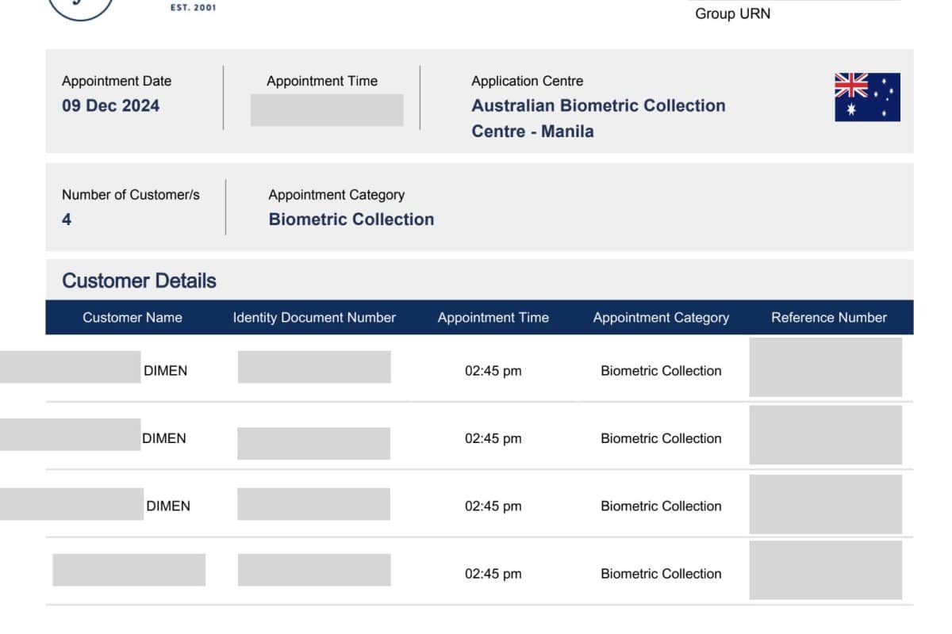Select the Appointment Time column header in the table
This screenshot has width=952, height=634.
(493, 317)
